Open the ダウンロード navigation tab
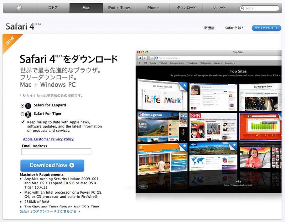Screen dimensions: 285x222 click(186, 8)
